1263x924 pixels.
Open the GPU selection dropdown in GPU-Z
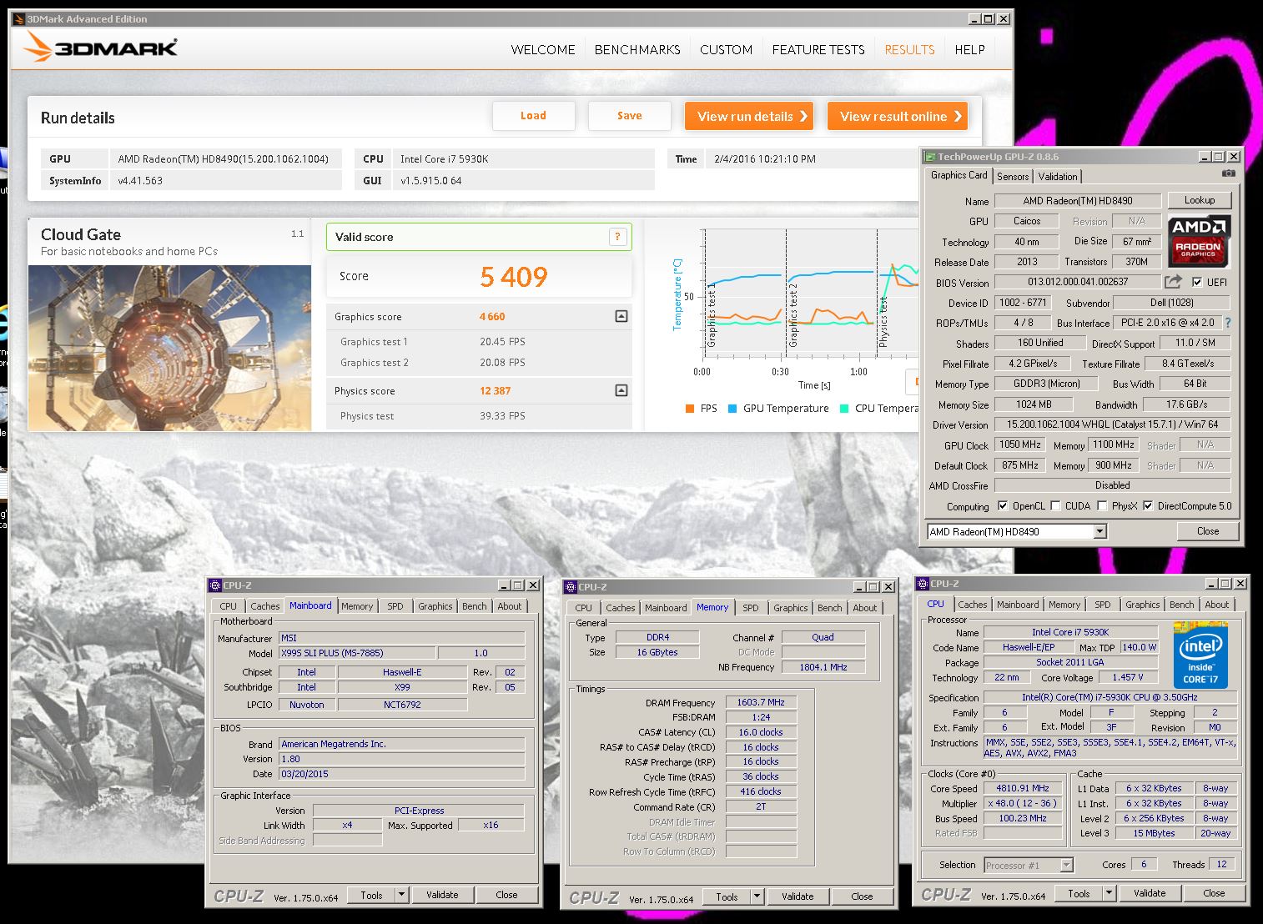pos(1099,531)
